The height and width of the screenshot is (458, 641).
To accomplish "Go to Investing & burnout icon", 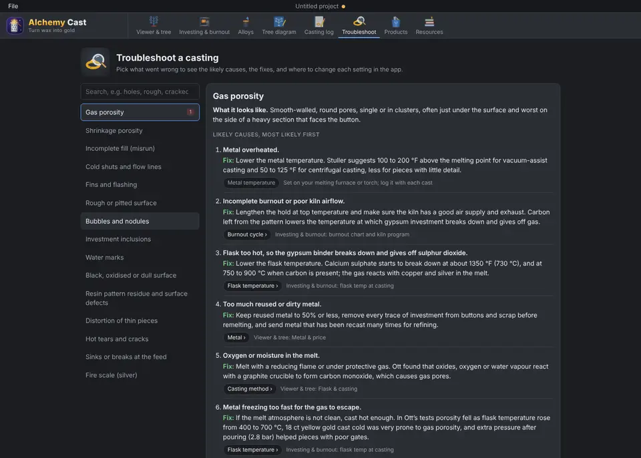I will click(204, 21).
